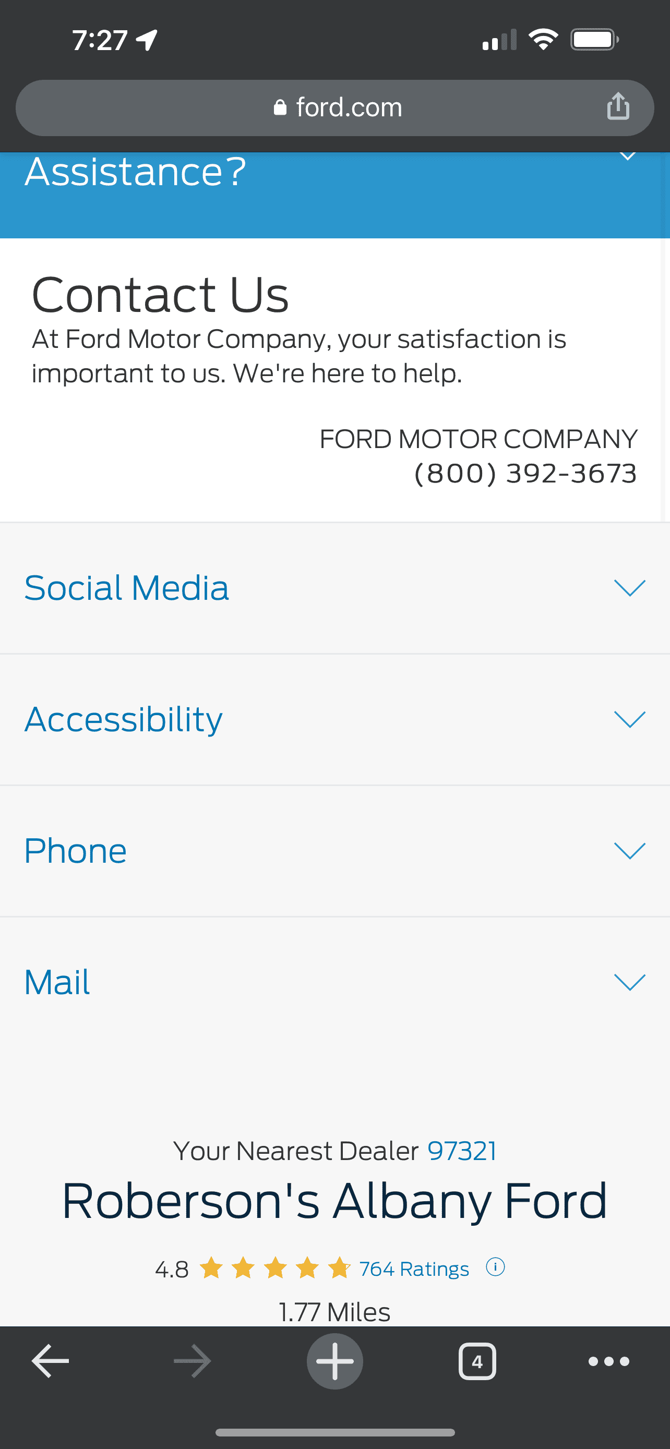Image resolution: width=670 pixels, height=1449 pixels.
Task: Open a new tab with plus button
Action: coord(334,1361)
